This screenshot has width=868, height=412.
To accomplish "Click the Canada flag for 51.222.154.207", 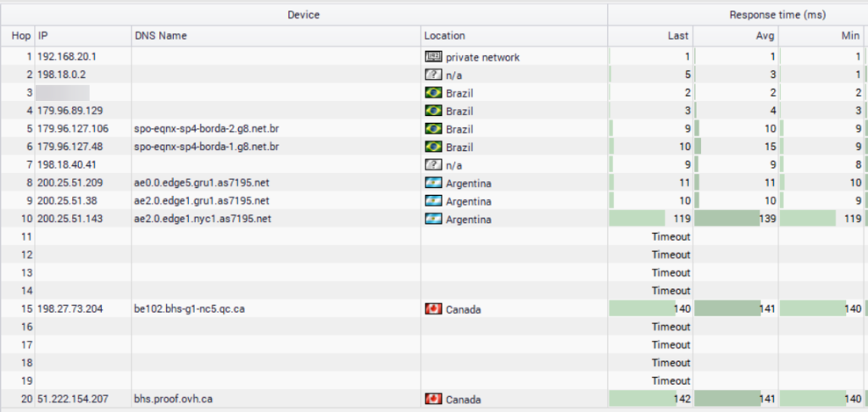I will [x=433, y=398].
